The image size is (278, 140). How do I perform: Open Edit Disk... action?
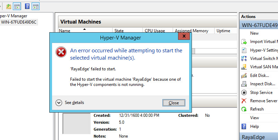260,76
